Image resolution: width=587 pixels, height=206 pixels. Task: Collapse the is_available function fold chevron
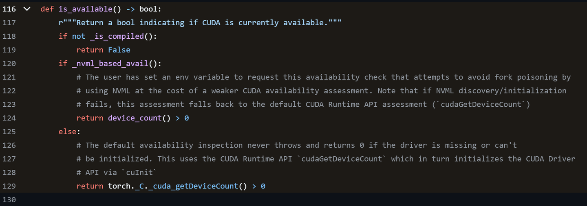tap(27, 9)
